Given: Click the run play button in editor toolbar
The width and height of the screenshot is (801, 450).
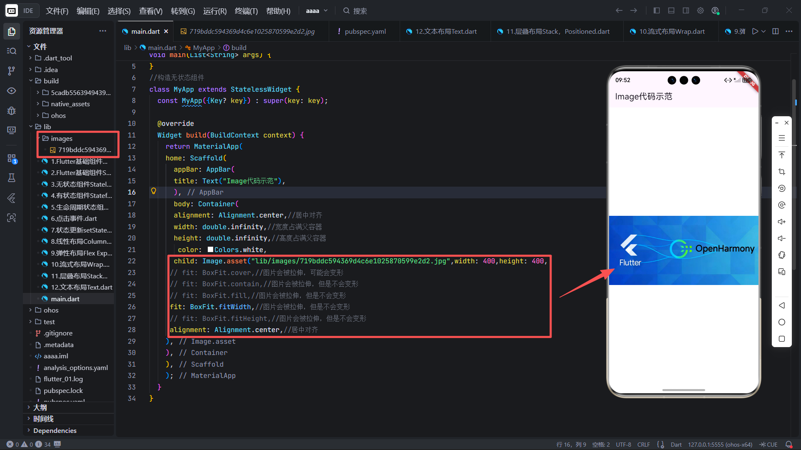Looking at the screenshot, I should coord(755,31).
